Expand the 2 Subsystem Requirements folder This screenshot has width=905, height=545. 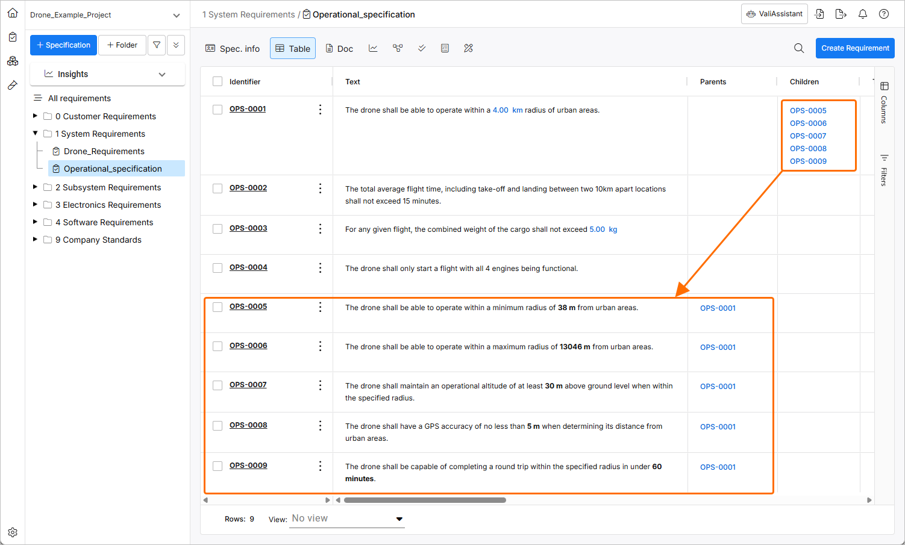coord(35,187)
